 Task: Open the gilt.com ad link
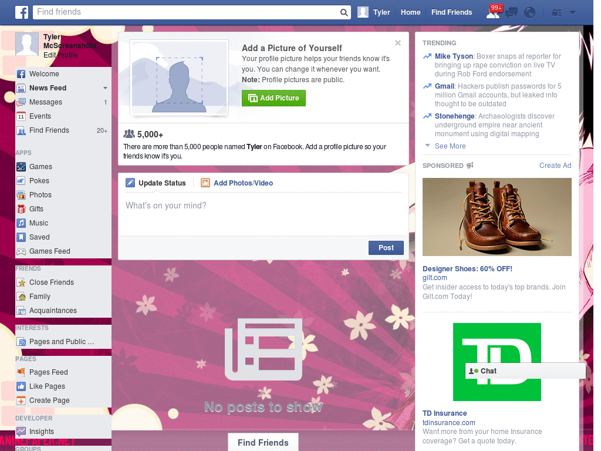click(x=435, y=278)
